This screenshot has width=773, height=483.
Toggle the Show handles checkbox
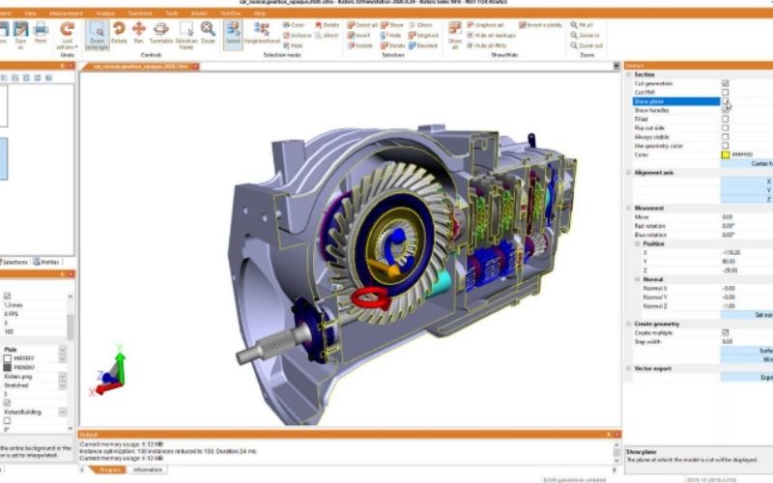726,110
